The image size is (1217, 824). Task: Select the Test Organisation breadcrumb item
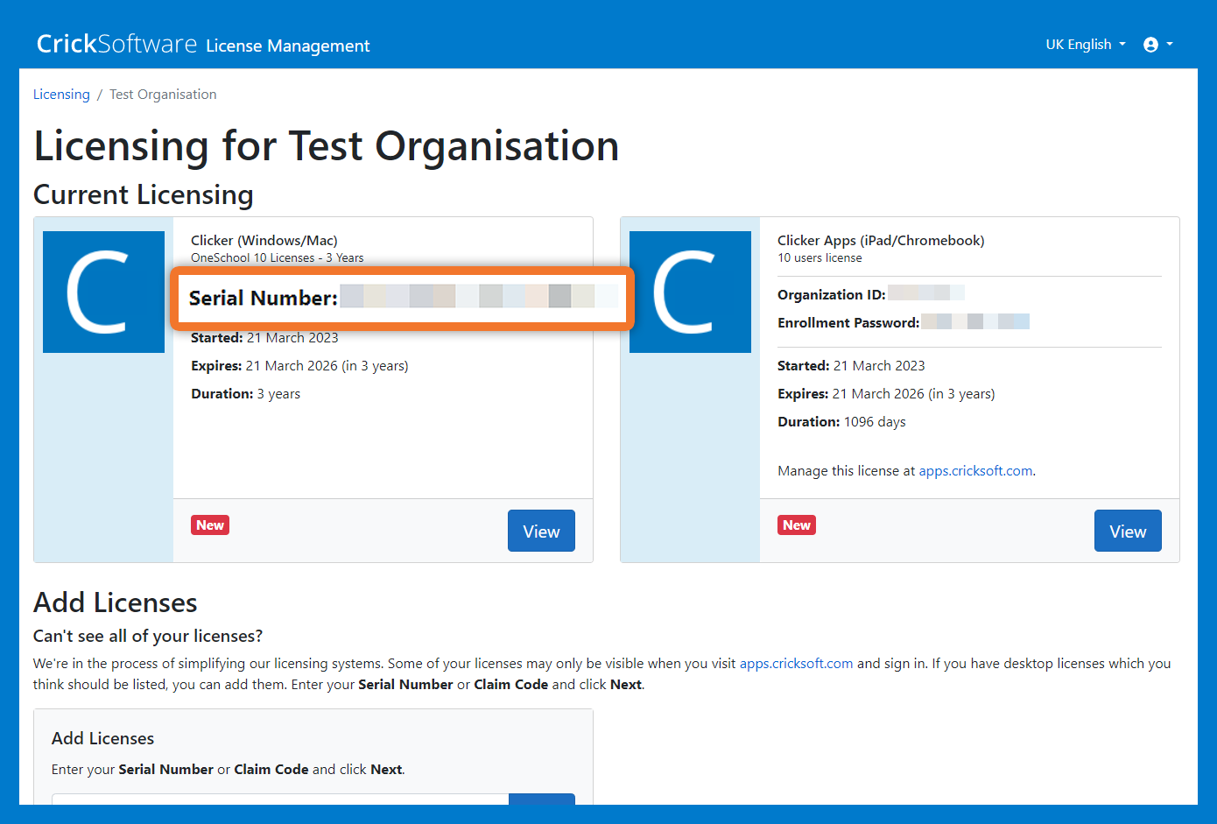tap(163, 95)
